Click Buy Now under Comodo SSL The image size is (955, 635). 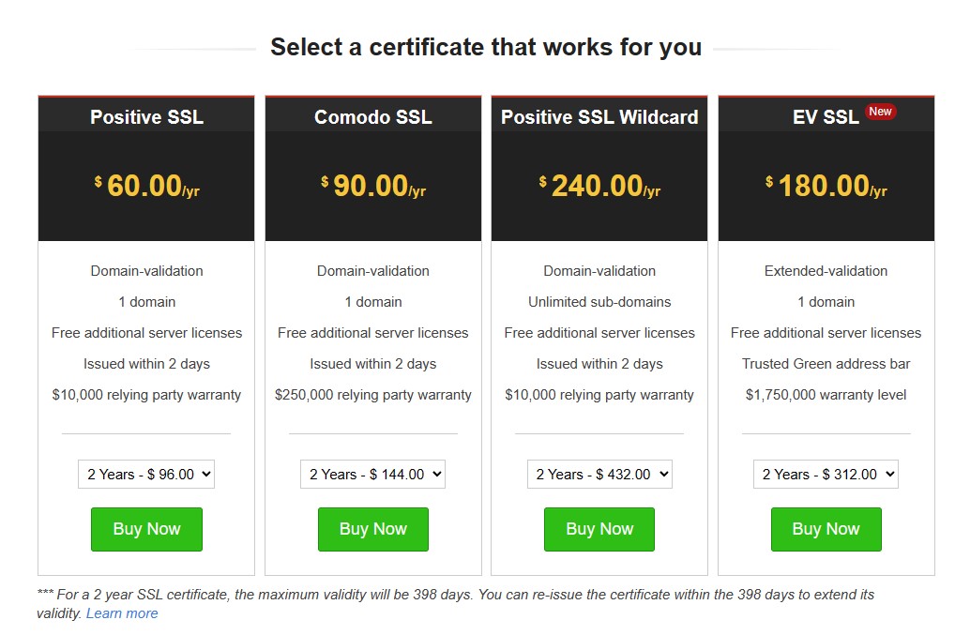[372, 529]
